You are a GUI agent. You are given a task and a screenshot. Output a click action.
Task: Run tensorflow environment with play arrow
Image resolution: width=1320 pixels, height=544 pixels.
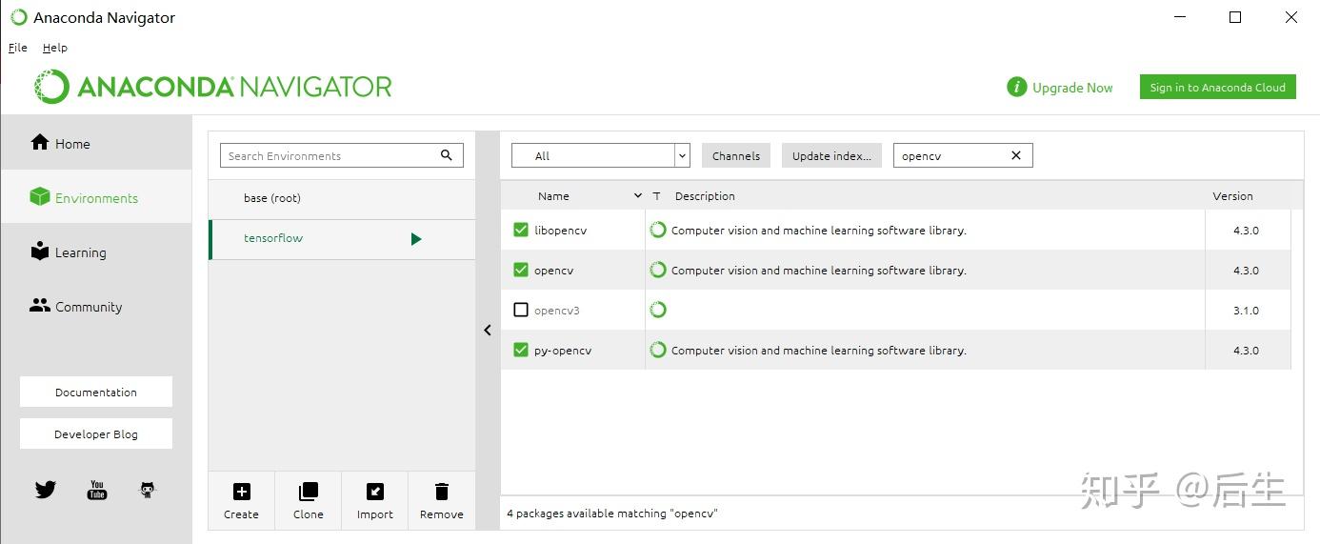coord(415,239)
